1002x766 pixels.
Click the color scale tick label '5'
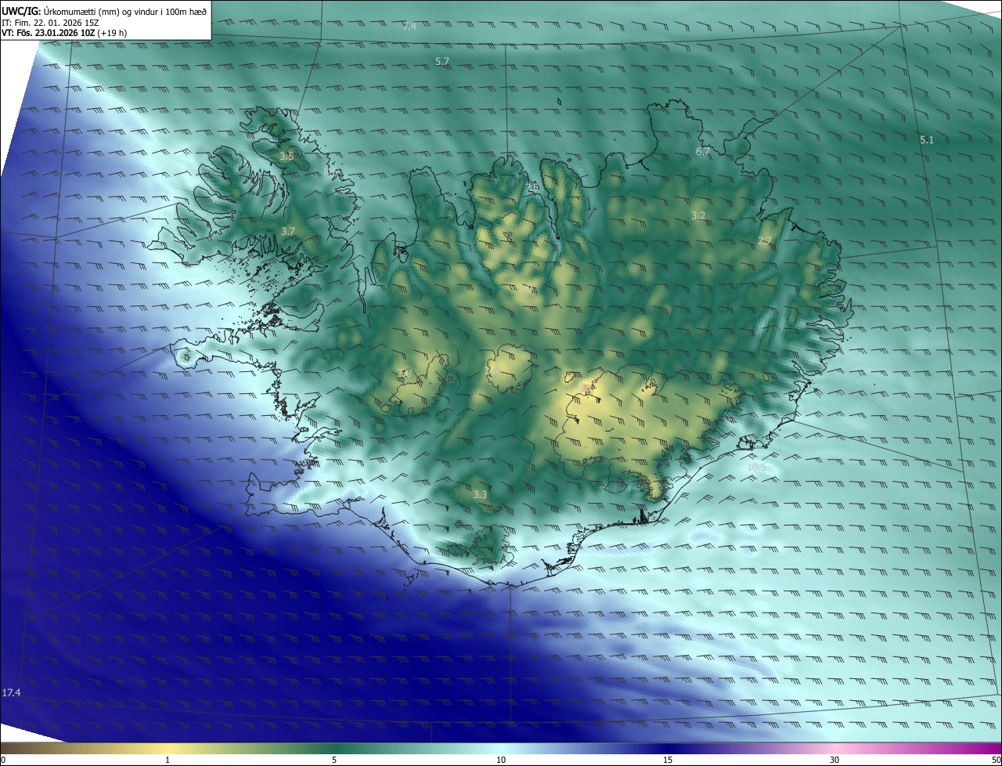click(x=334, y=760)
